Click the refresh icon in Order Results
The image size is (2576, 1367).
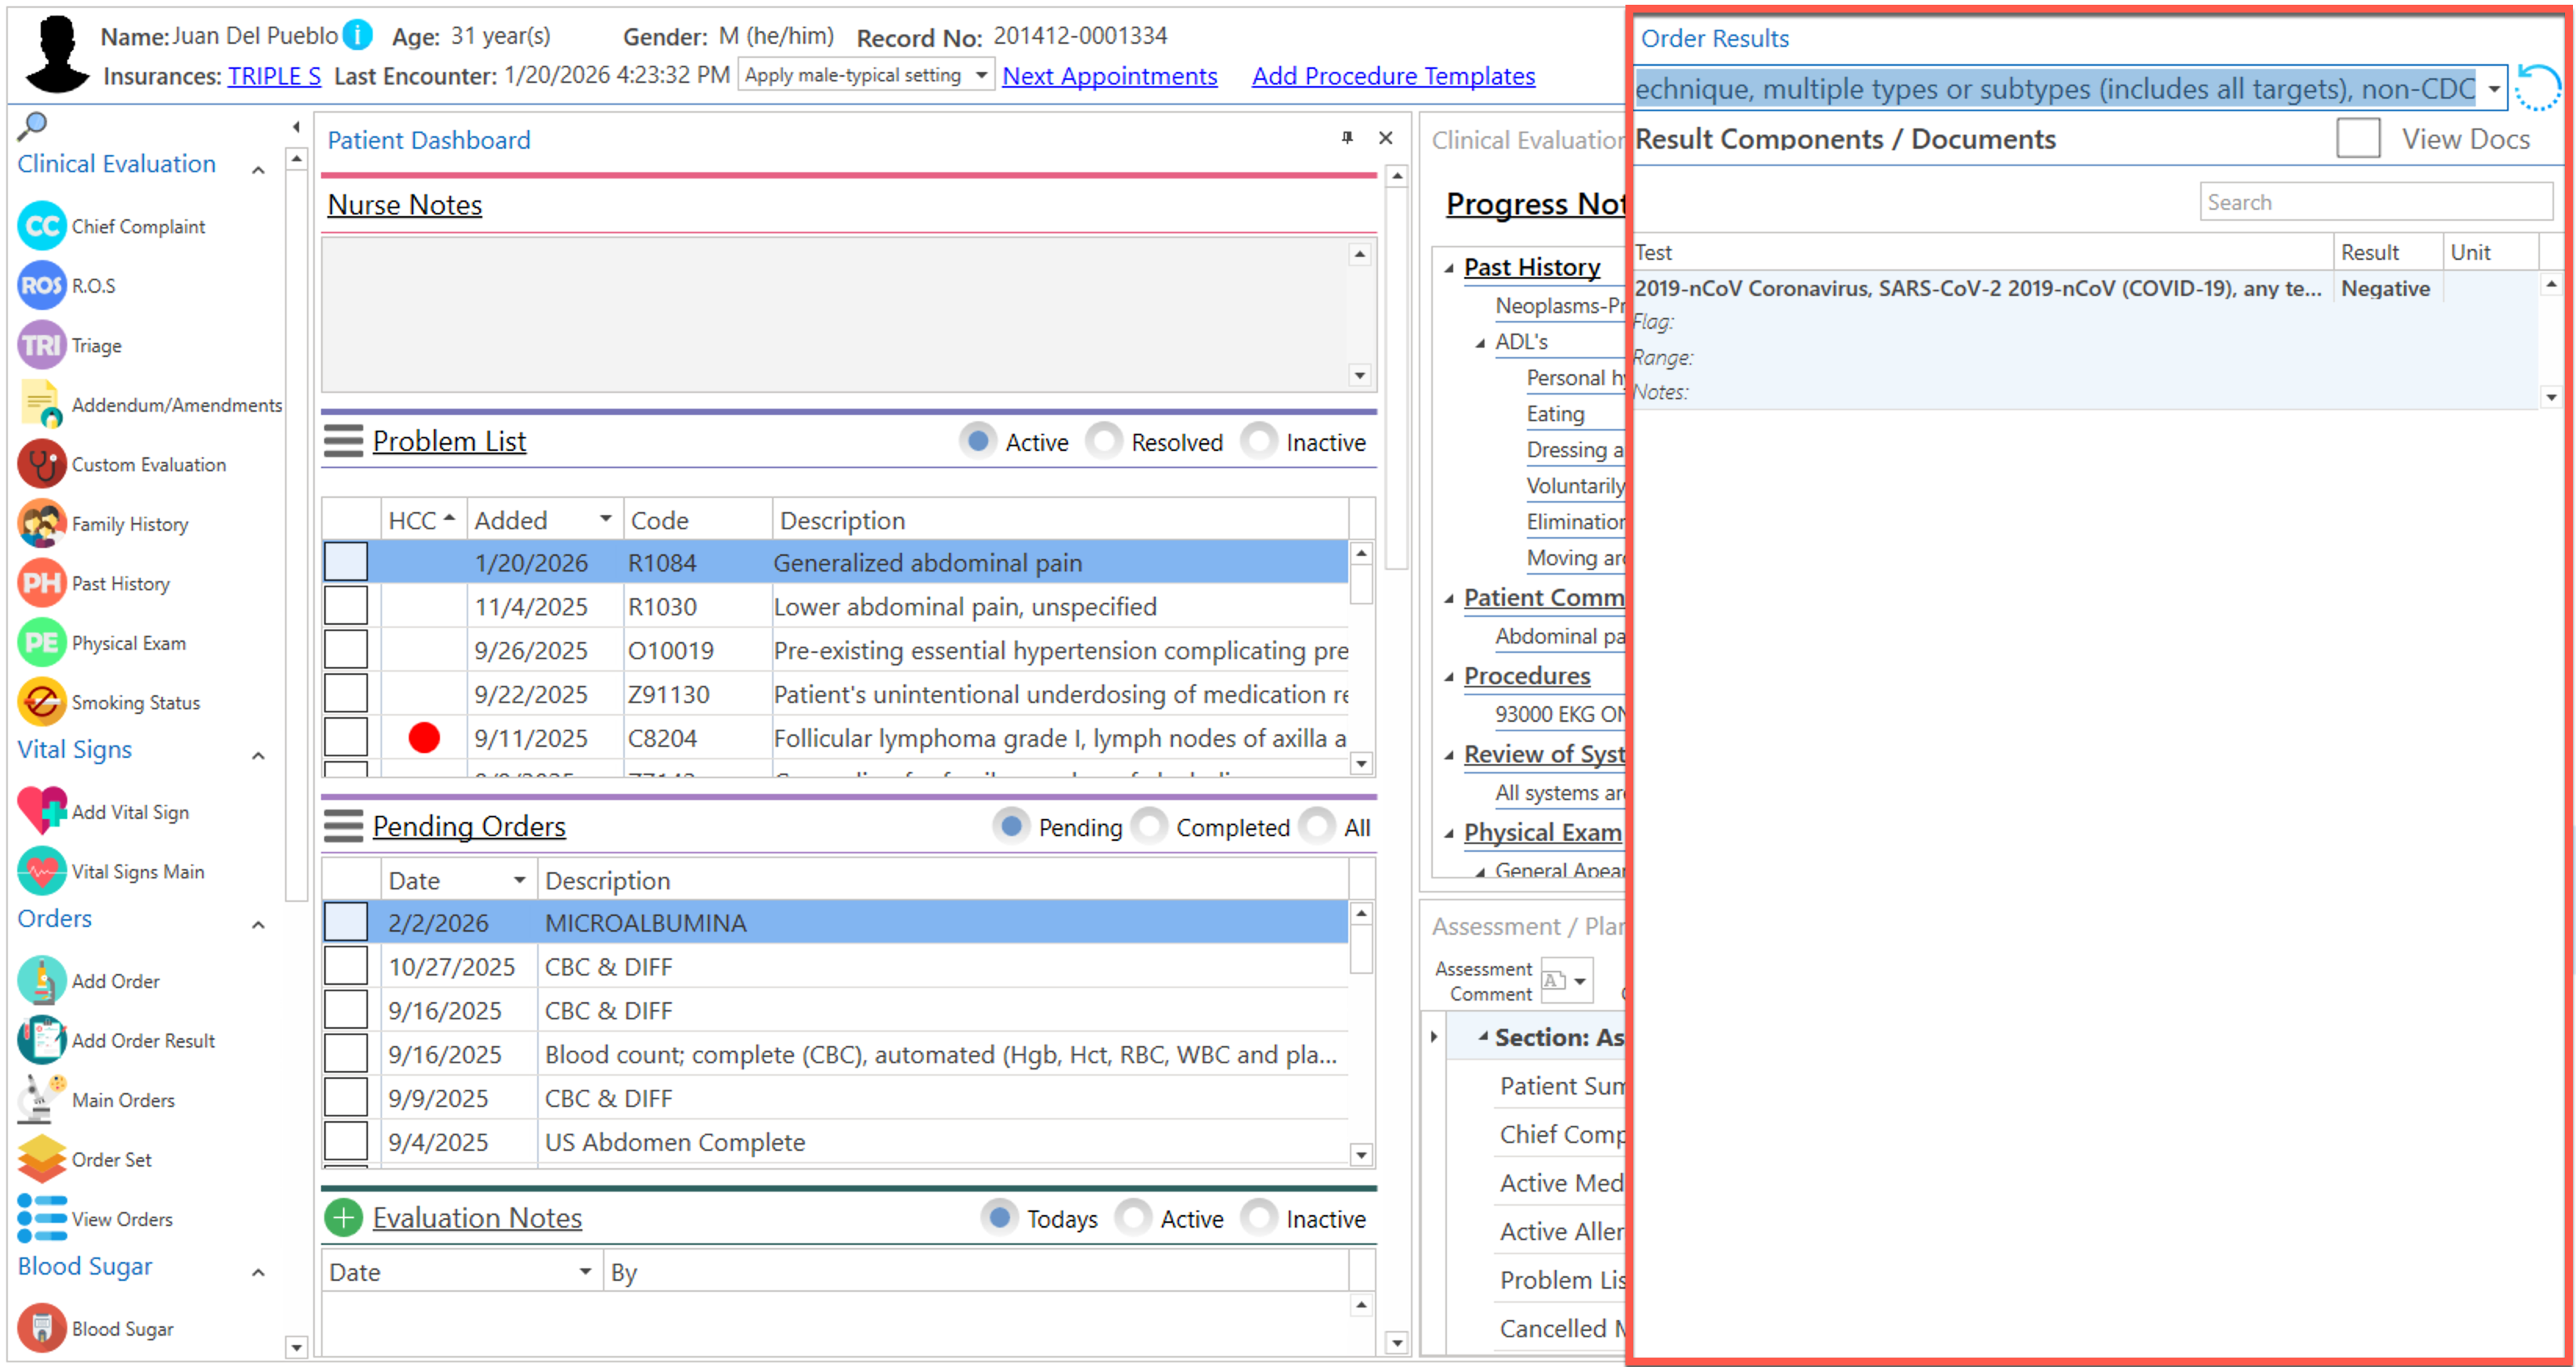click(2537, 88)
